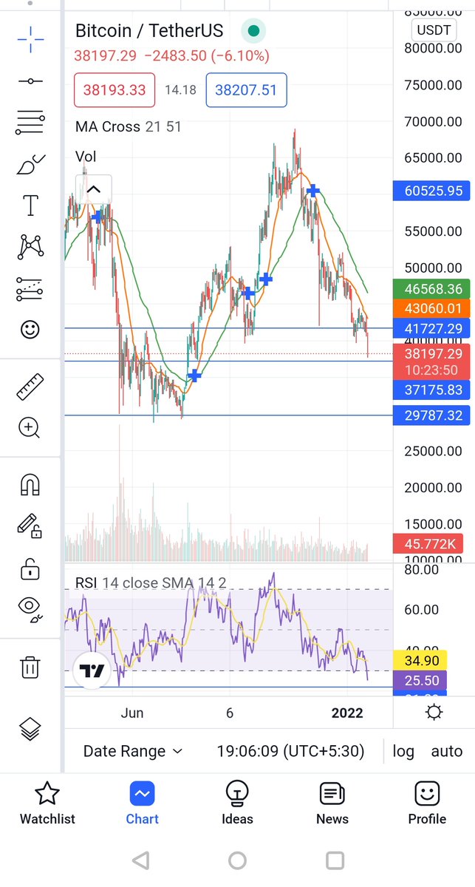Expand the Date Range dropdown
475x887 pixels.
(x=133, y=751)
